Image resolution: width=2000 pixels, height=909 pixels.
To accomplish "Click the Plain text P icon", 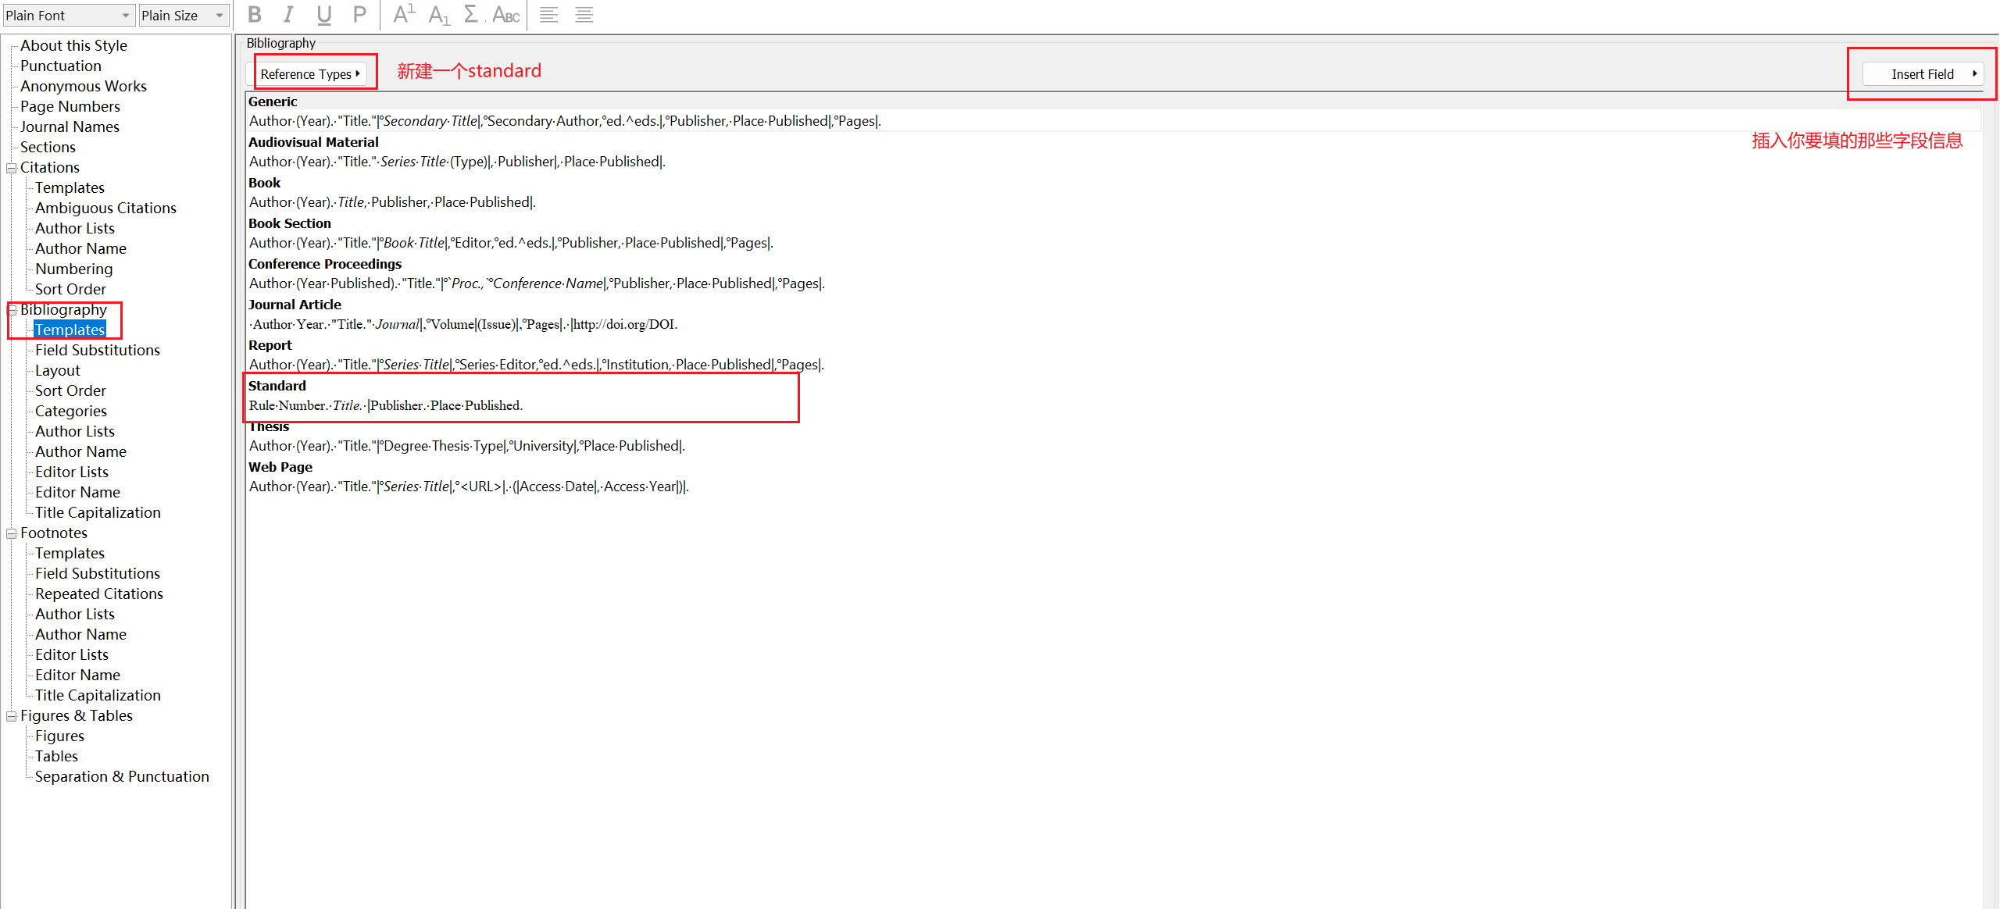I will coord(359,15).
